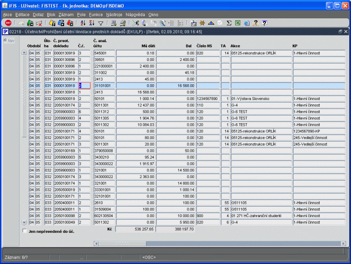Screen dimensions: 351x264
Task: Click the Akce field '01-Výstava Slovensko'
Action: 261,99
